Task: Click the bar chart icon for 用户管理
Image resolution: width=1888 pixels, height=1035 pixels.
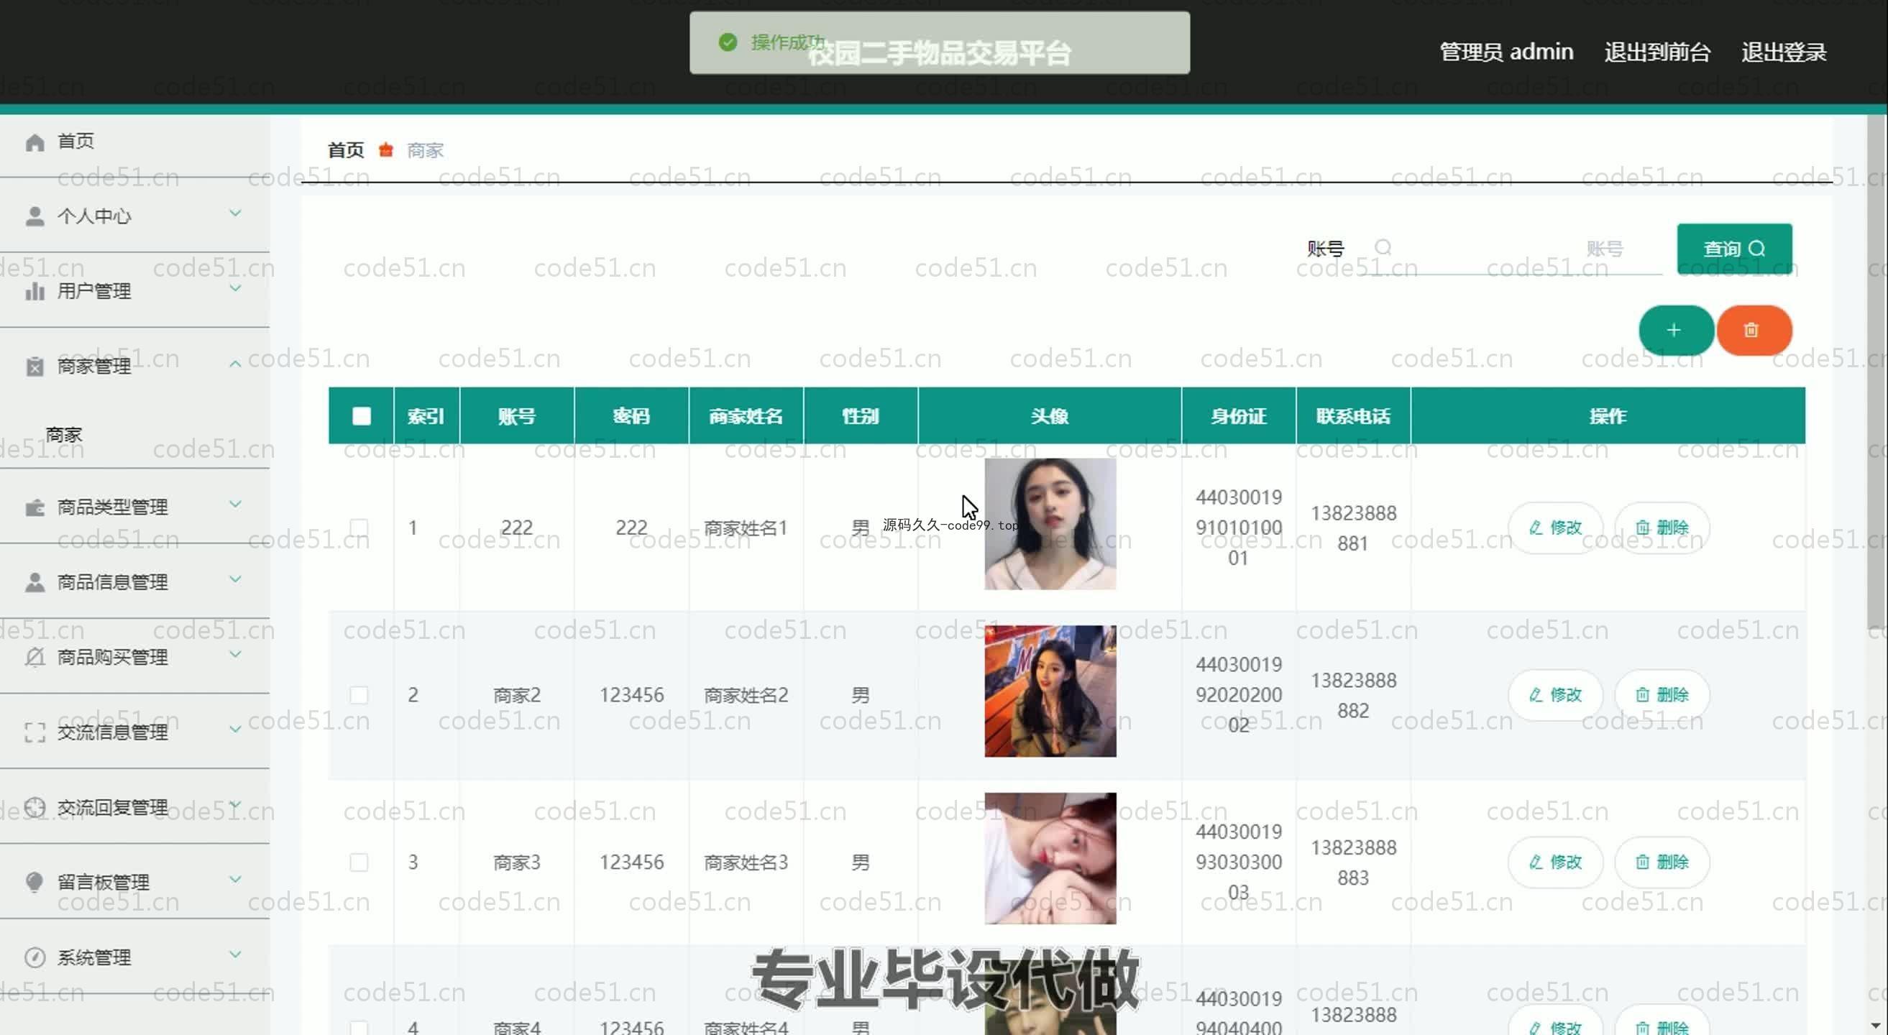Action: click(x=35, y=292)
